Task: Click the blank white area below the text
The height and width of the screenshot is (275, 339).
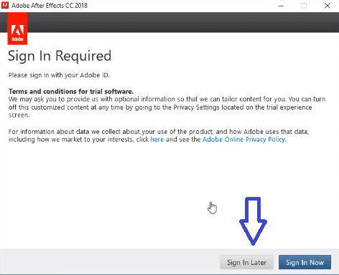Action: click(108, 191)
